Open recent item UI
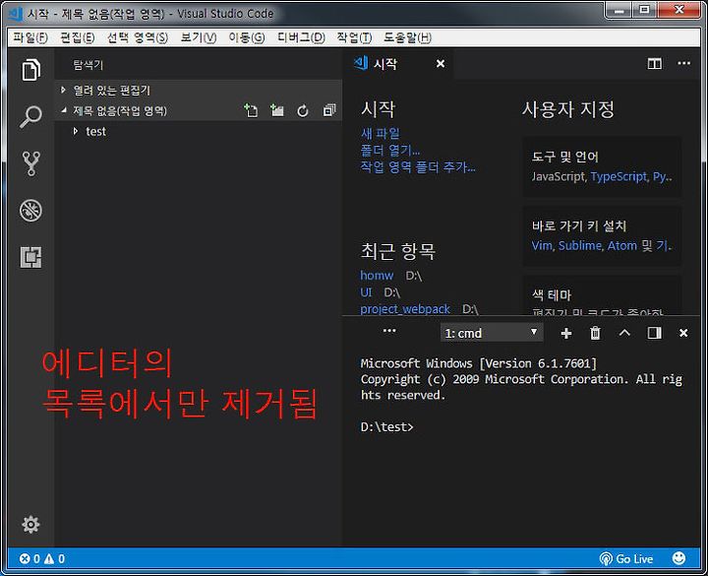The image size is (708, 576). (x=366, y=292)
